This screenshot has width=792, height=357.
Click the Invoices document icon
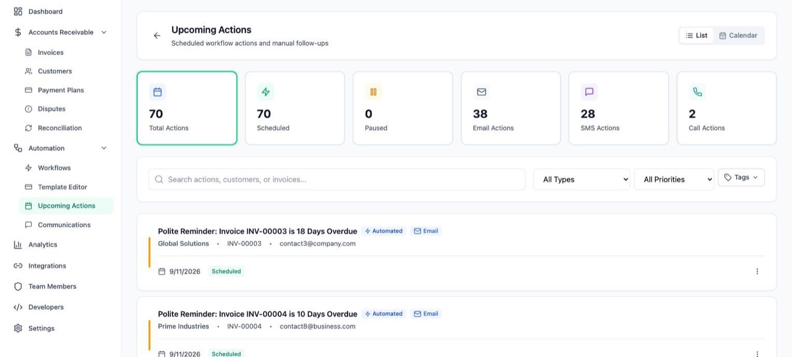click(x=28, y=53)
